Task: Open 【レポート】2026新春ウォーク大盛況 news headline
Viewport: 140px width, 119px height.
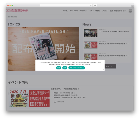Action: 114,32
